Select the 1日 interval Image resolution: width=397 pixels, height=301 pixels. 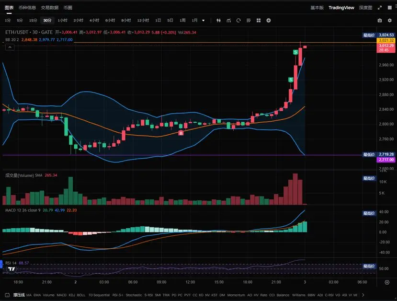click(x=158, y=20)
